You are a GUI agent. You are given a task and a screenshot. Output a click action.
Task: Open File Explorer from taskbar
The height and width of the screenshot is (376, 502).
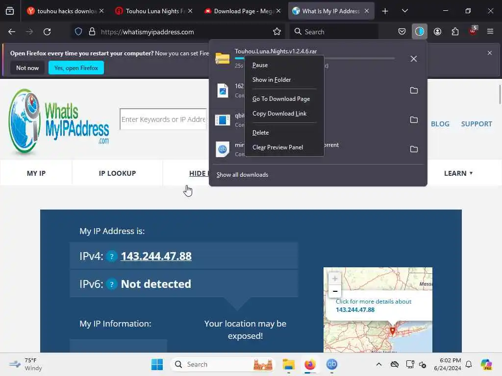click(x=288, y=364)
